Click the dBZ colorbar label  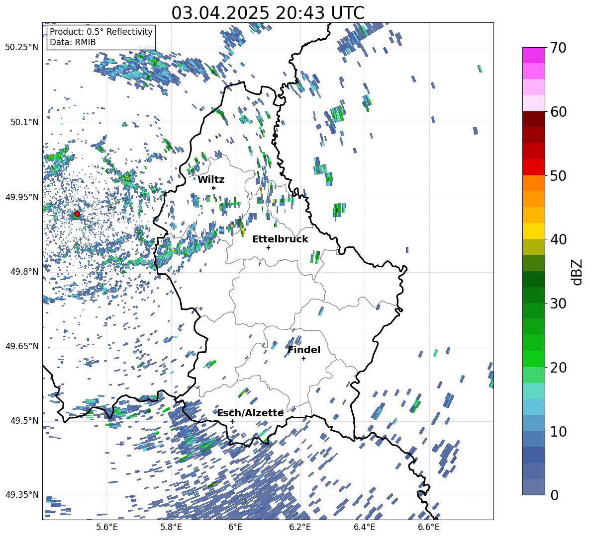(x=578, y=272)
